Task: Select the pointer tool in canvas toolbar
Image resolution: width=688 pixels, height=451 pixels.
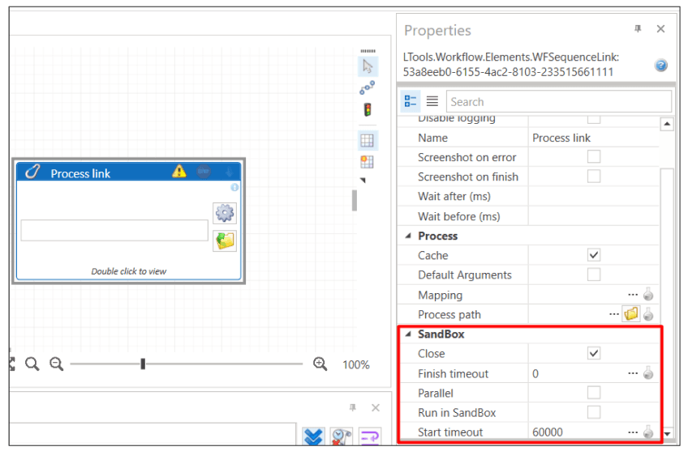Action: click(368, 66)
